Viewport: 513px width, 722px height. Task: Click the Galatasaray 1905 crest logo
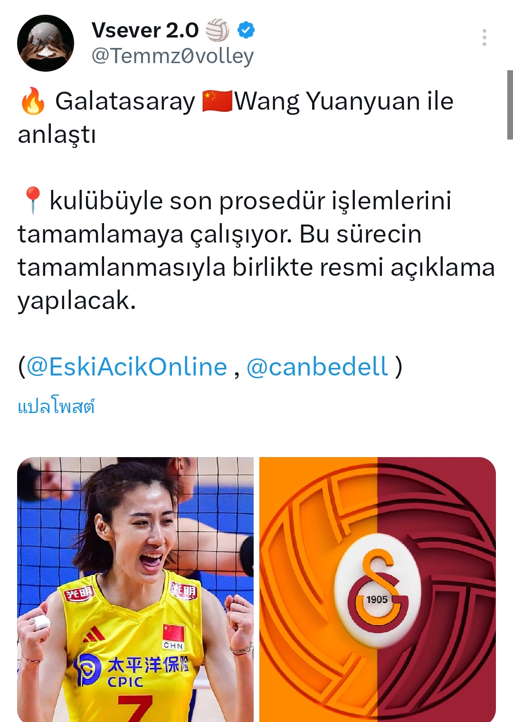(378, 590)
